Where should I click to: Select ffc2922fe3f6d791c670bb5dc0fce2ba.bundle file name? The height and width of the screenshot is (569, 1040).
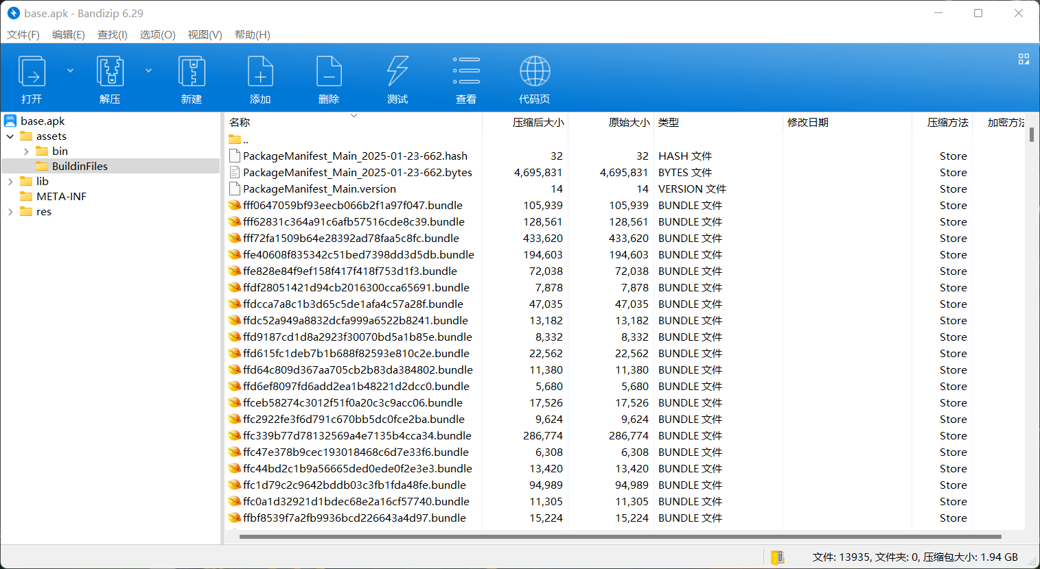click(x=354, y=419)
